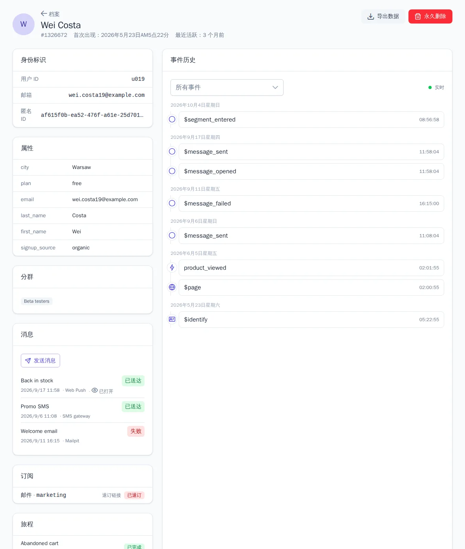
Task: Click the 退订链接 link
Action: [x=112, y=495]
